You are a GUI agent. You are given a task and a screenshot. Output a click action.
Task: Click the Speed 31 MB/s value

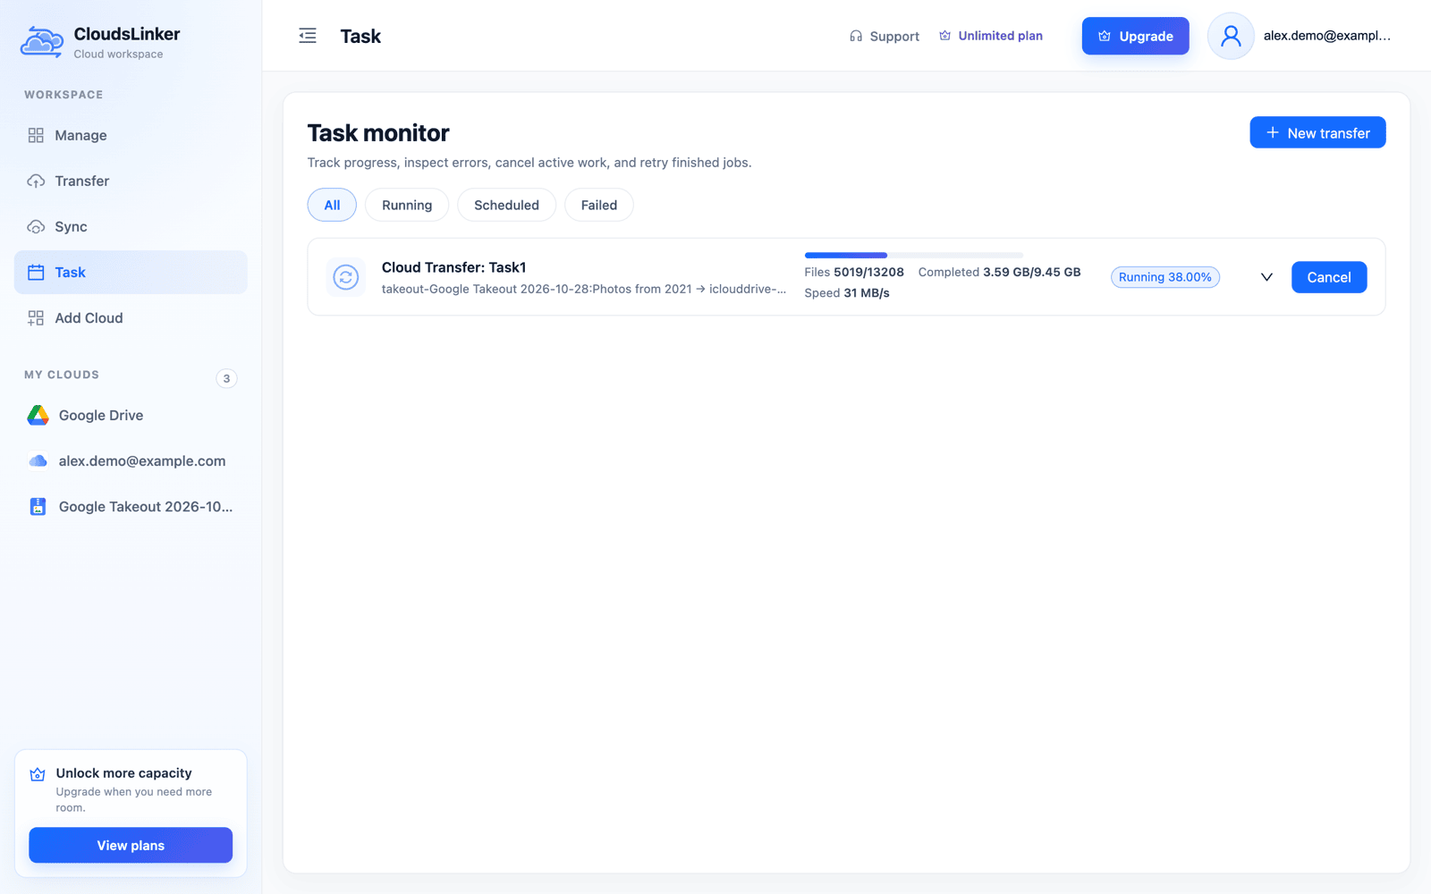pyautogui.click(x=847, y=293)
